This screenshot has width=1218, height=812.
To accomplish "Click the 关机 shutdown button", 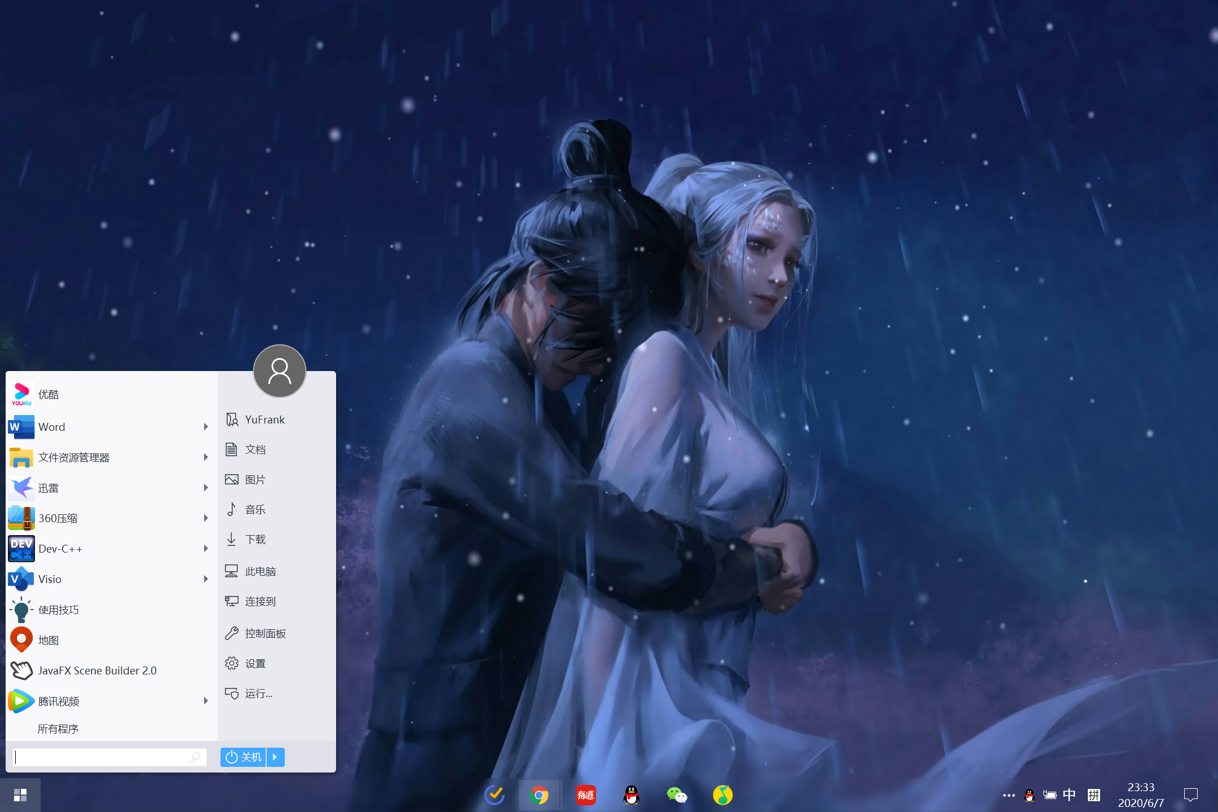I will pos(244,757).
